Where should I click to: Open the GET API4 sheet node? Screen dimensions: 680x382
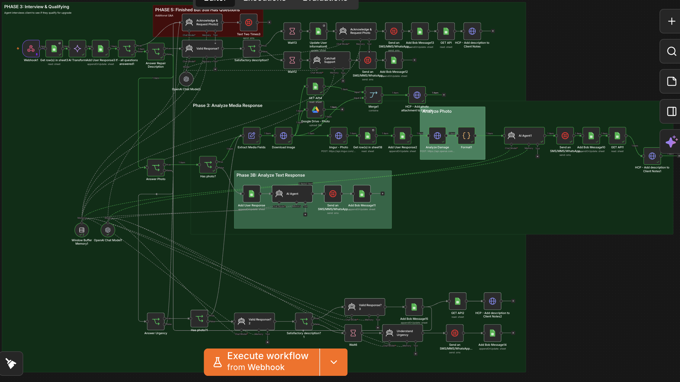point(315,86)
